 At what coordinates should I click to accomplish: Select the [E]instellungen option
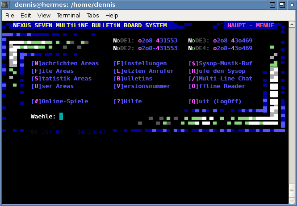[x=140, y=63]
